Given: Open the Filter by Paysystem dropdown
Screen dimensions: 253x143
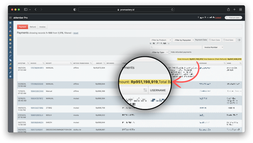Looking at the screenshot, I should coord(183,40).
